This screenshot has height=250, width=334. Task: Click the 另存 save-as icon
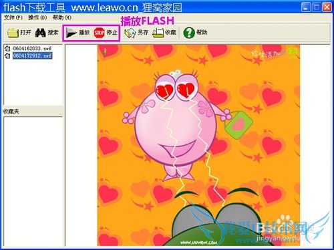click(x=130, y=33)
